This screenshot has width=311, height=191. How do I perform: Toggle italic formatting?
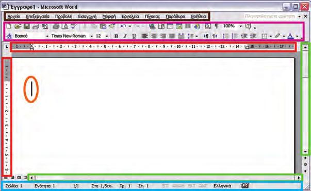[x=125, y=36]
